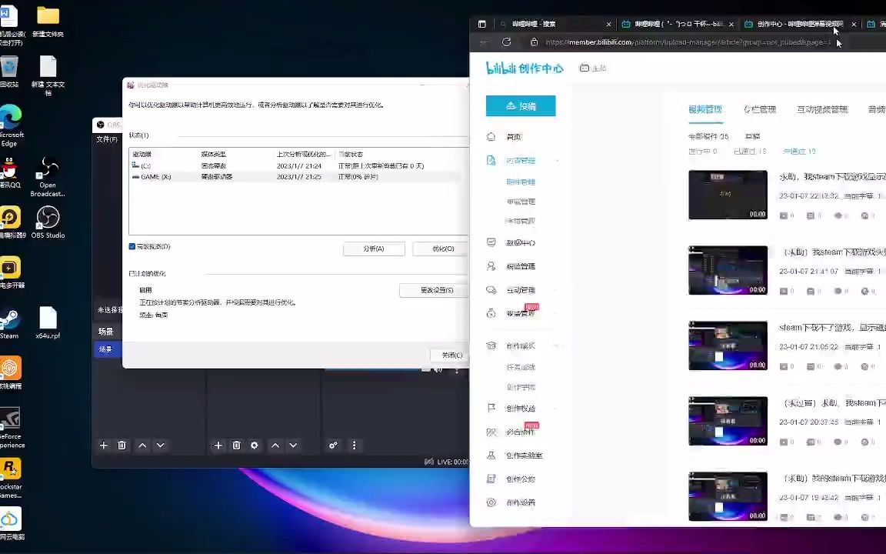Switch to the 互动视频管理 tab
The height and width of the screenshot is (554, 886).
[821, 109]
